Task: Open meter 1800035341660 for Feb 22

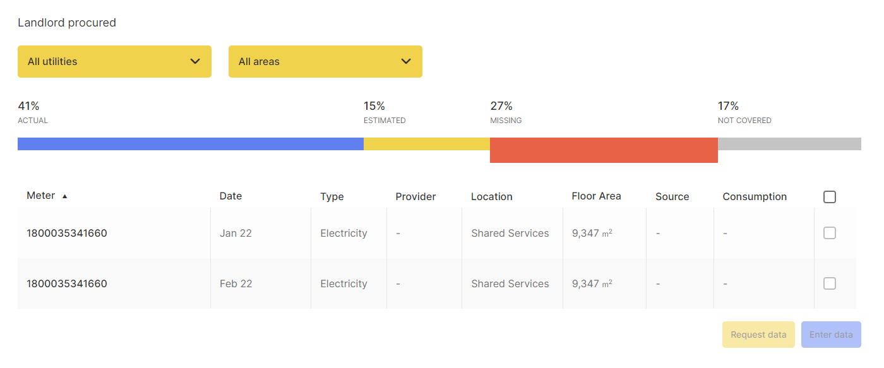Action: click(x=67, y=283)
